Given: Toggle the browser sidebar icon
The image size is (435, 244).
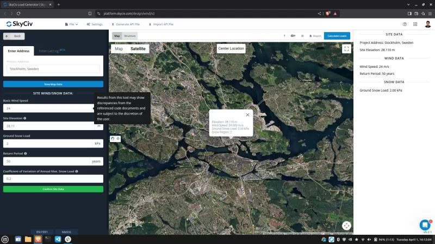Looking at the screenshot, I should click(409, 13).
